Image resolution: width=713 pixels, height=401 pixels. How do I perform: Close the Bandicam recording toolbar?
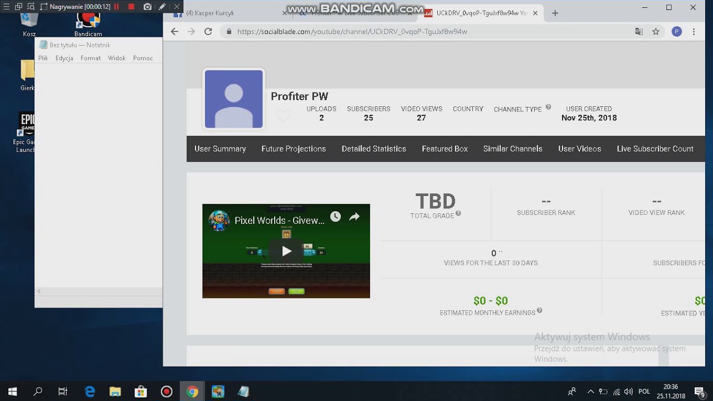click(x=177, y=7)
